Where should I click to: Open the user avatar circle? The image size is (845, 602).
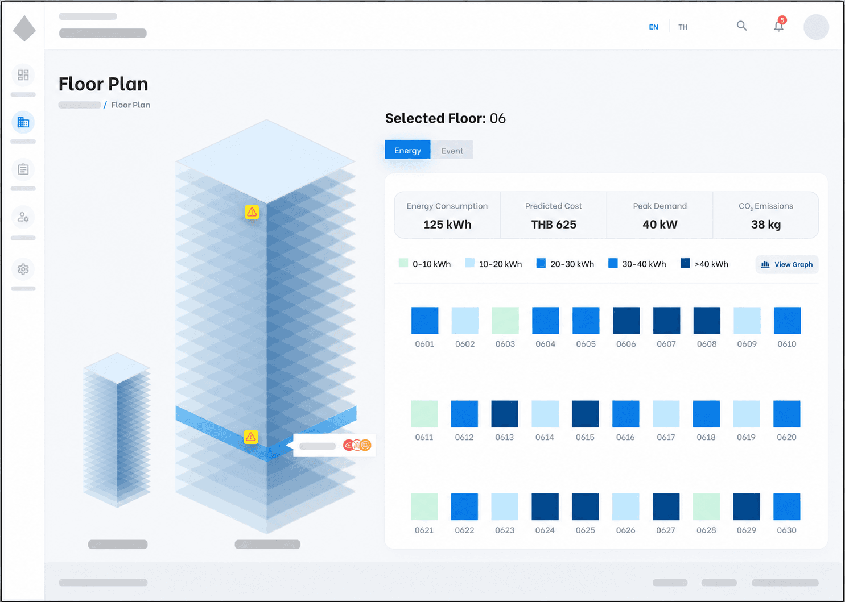point(816,27)
